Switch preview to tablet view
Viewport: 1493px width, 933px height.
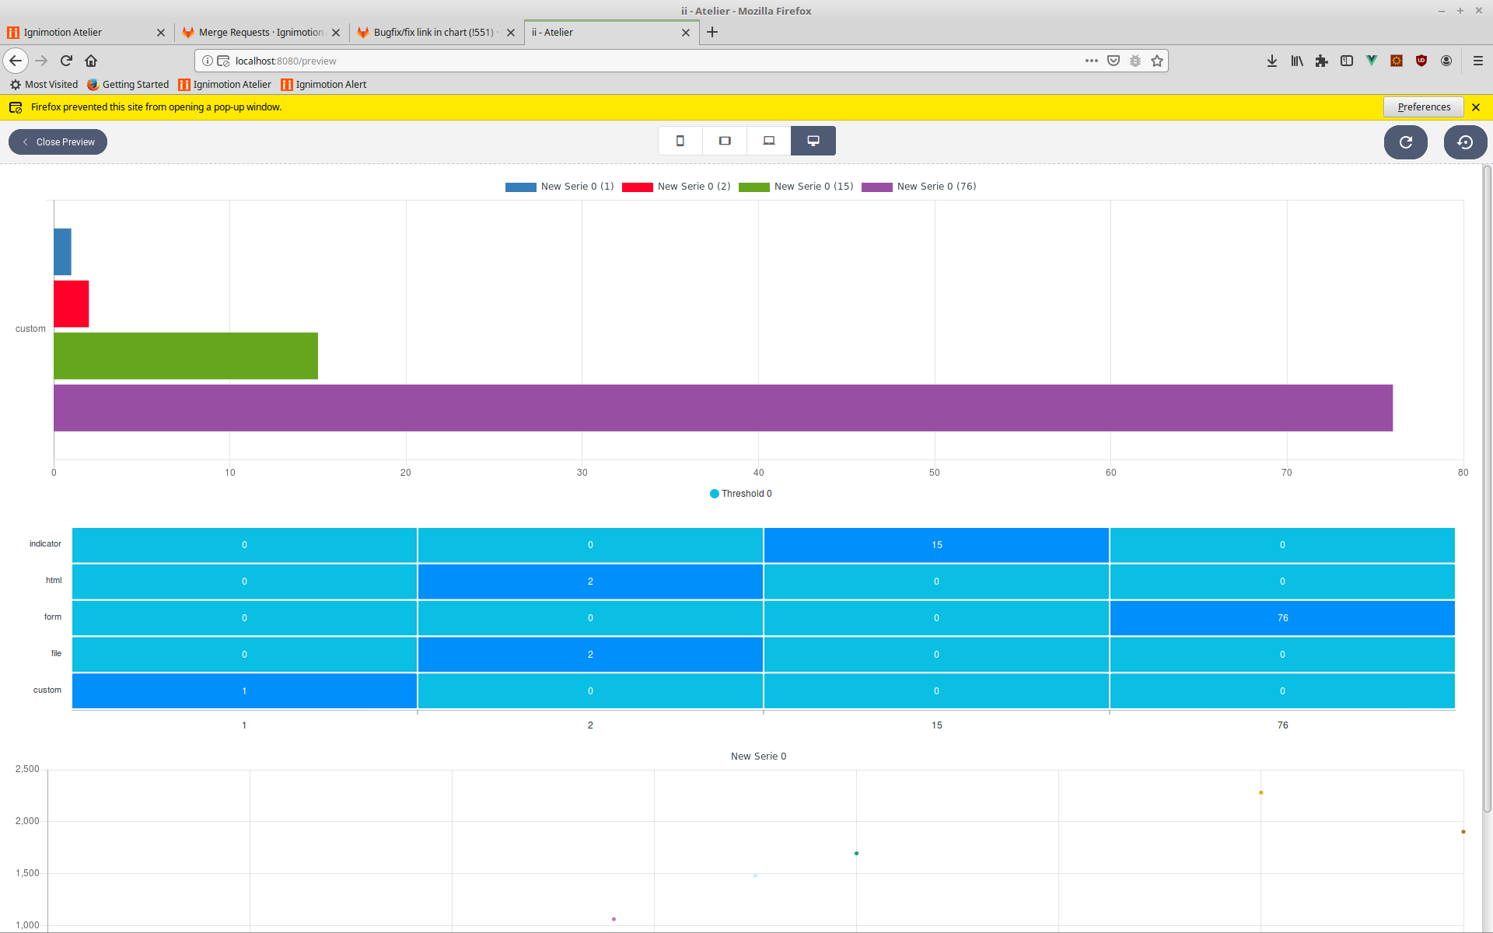[724, 141]
